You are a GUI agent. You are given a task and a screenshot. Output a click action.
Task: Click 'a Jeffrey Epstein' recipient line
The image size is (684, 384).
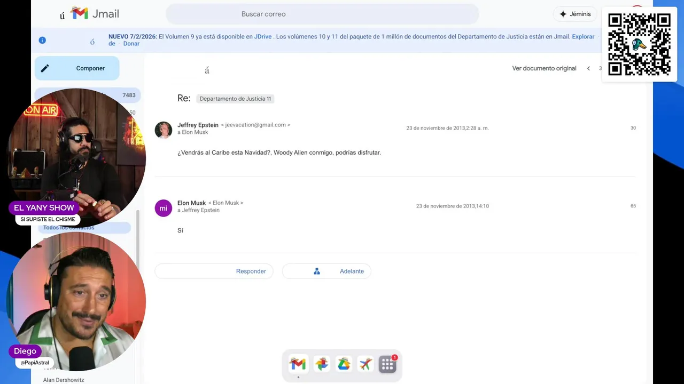(x=198, y=210)
